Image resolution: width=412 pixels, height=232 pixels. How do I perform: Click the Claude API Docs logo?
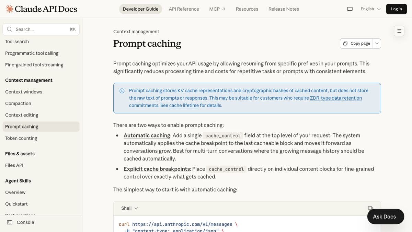pos(41,9)
